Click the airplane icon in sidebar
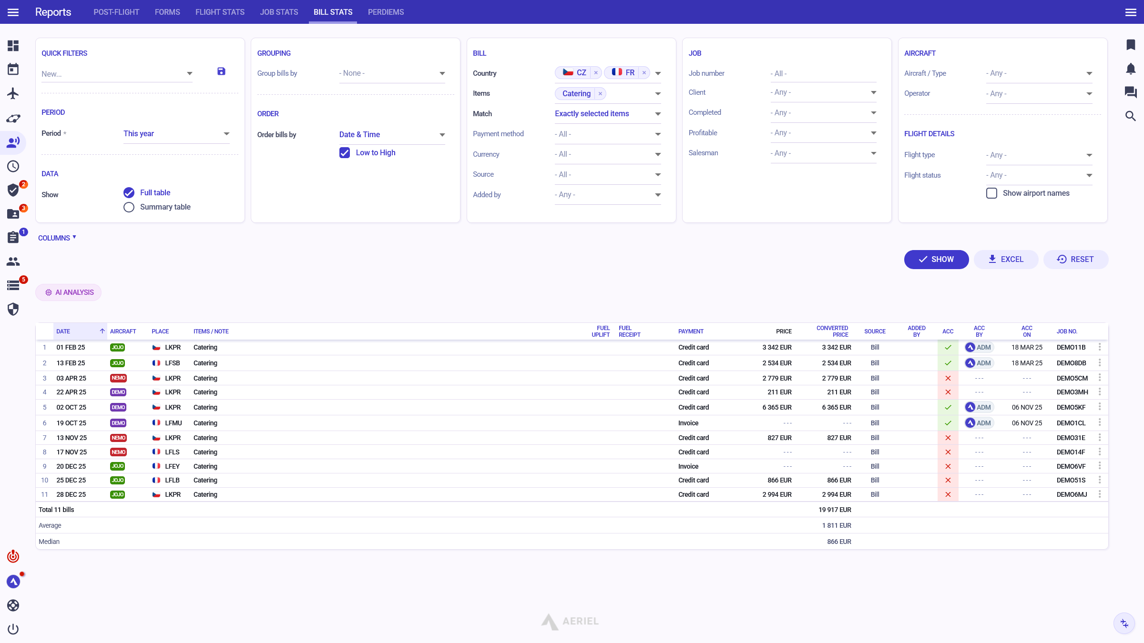 click(x=13, y=93)
